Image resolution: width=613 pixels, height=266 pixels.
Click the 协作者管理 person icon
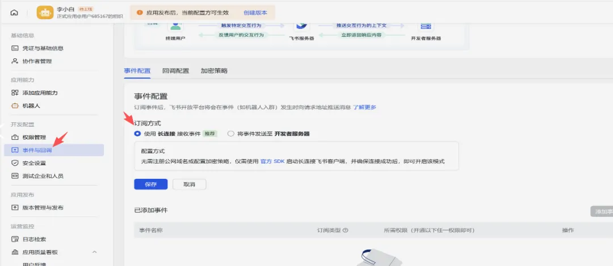pos(15,61)
